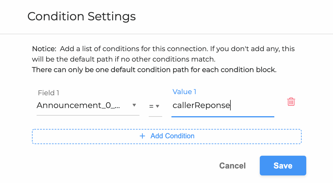The height and width of the screenshot is (183, 333).
Task: Click the Value 1 label above the input
Action: 184,92
